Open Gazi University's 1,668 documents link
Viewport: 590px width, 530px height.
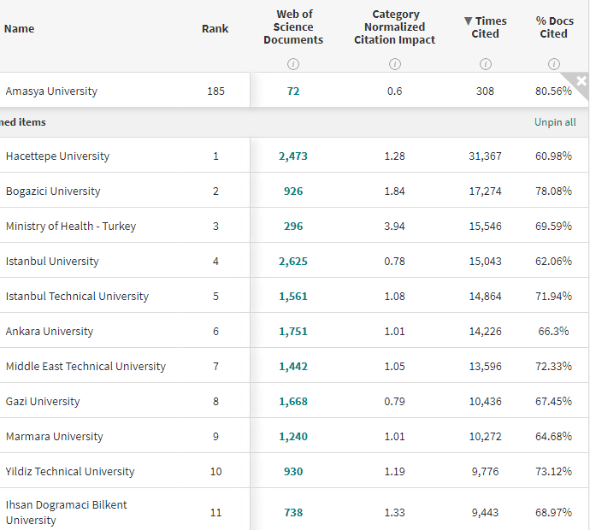[293, 402]
